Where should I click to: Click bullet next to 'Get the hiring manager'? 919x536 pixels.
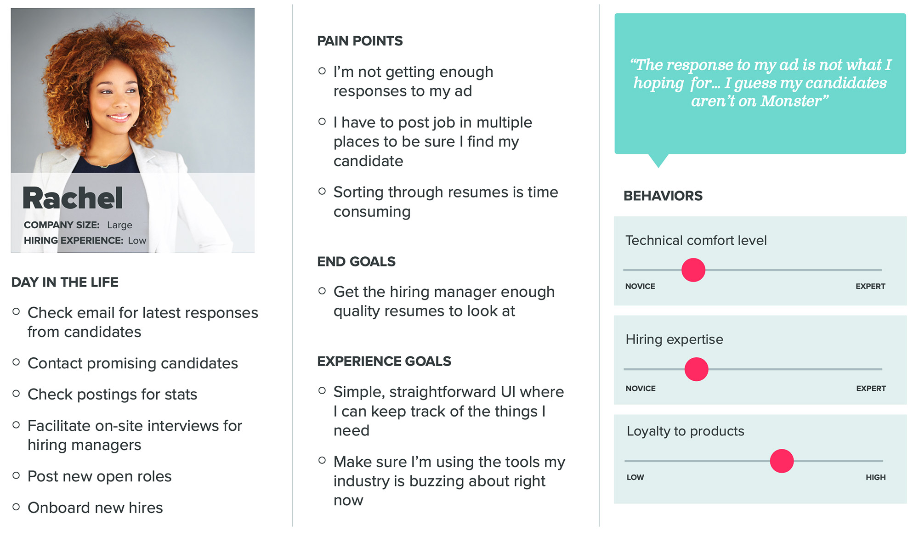coord(322,291)
